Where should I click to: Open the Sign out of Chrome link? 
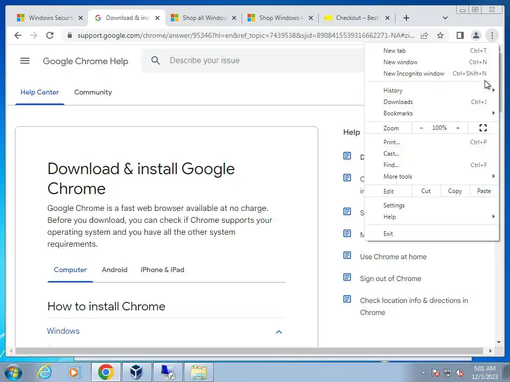point(390,279)
